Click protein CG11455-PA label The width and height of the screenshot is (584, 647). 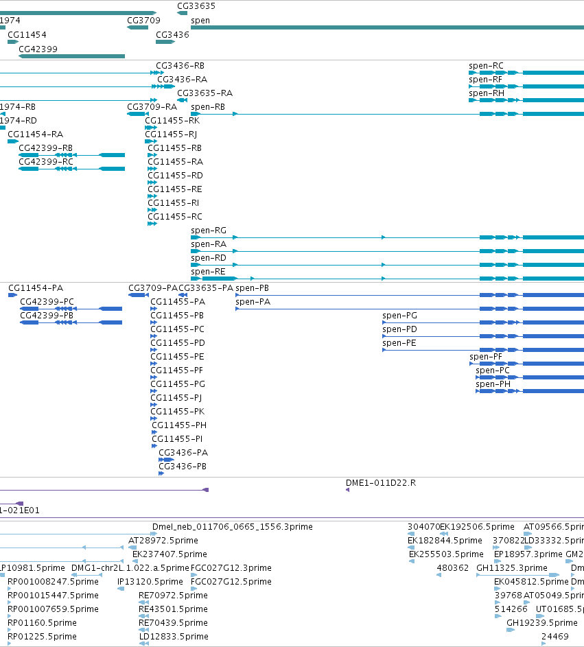[178, 302]
